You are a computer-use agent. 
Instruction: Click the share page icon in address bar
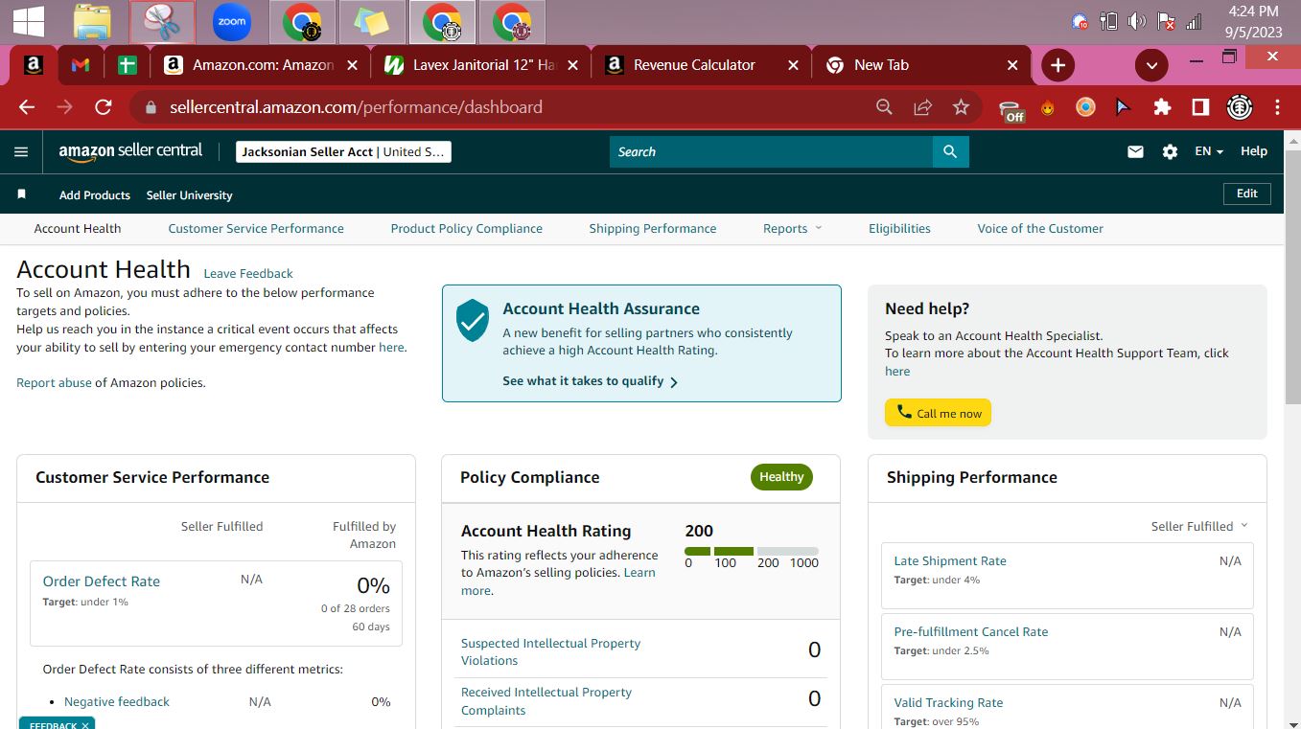click(922, 107)
